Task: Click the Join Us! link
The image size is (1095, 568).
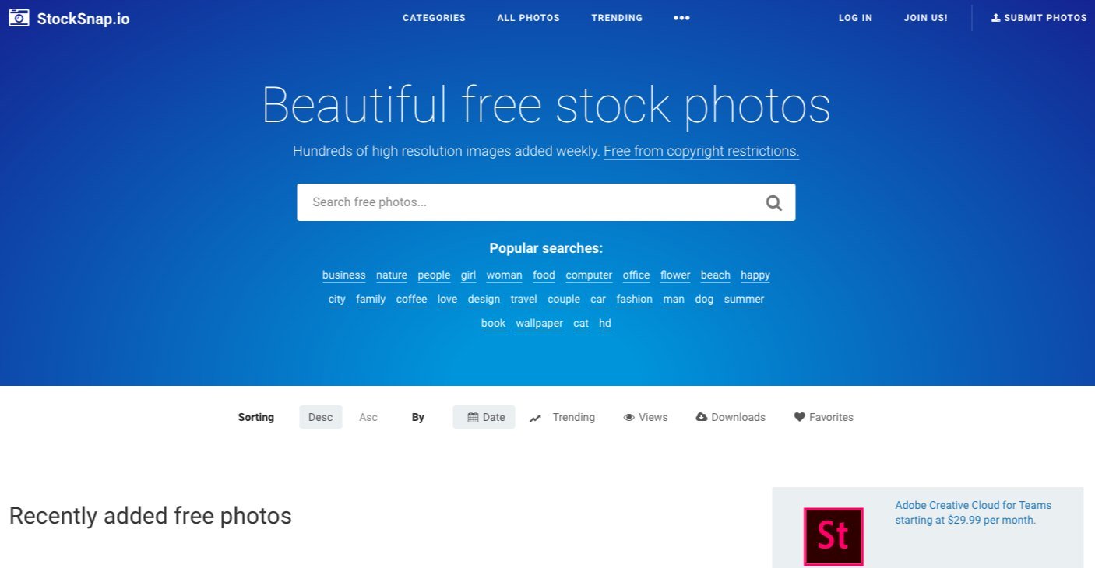Action: (x=925, y=18)
